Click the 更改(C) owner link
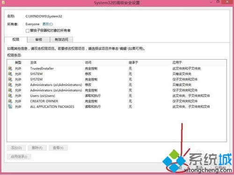 pyautogui.click(x=48, y=24)
